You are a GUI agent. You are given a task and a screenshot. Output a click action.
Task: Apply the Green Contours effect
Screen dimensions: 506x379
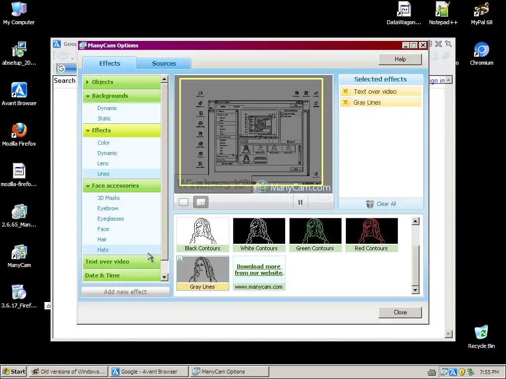tap(315, 234)
